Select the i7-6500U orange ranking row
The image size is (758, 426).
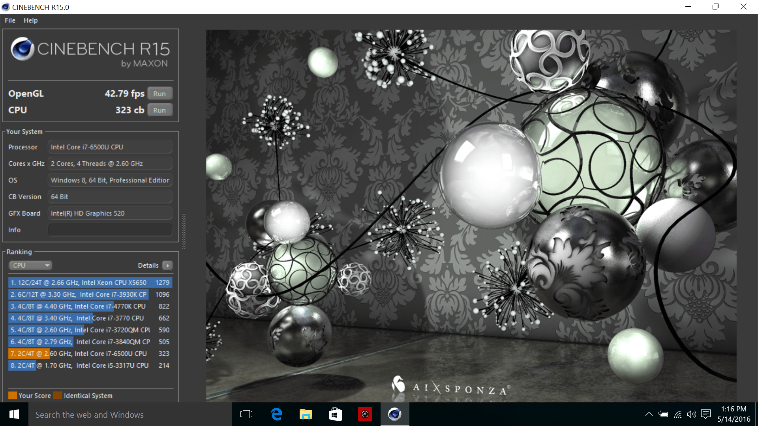(x=90, y=354)
